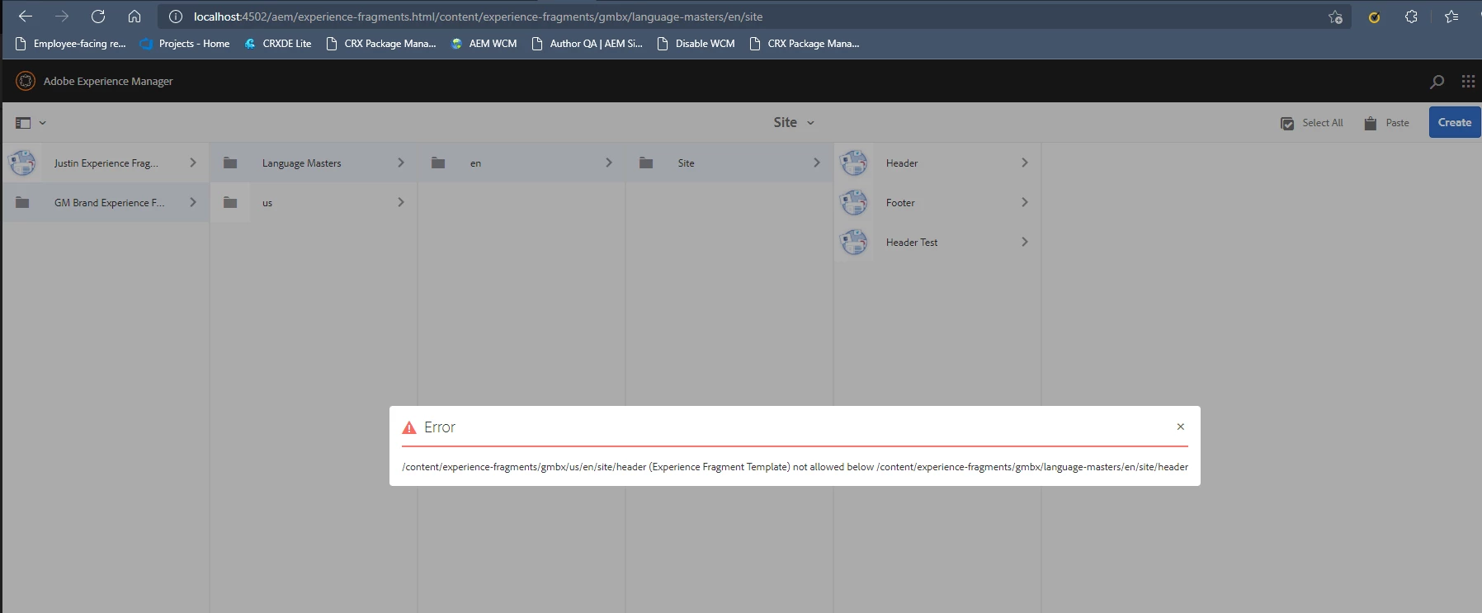This screenshot has height=613, width=1482.
Task: Add page to favorites star icon
Action: tap(1335, 17)
